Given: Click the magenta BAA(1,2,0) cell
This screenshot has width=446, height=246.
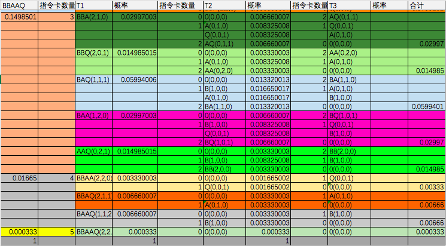Looking at the screenshot, I should (93, 115).
